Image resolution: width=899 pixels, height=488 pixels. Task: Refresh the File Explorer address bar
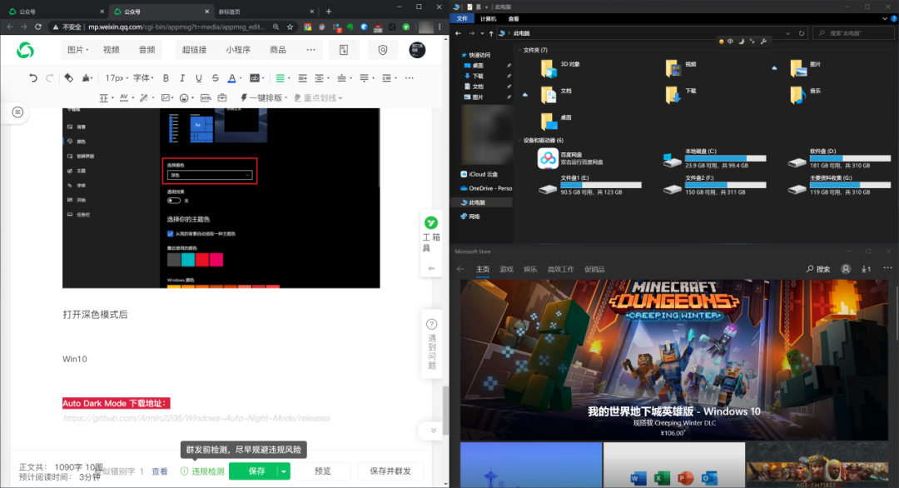click(802, 33)
